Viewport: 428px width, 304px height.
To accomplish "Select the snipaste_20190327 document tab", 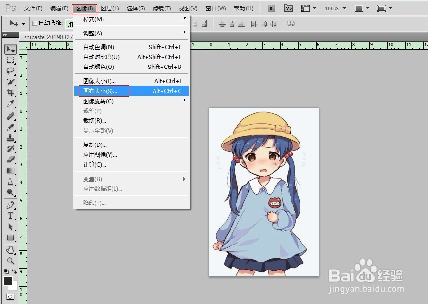I will click(x=48, y=37).
